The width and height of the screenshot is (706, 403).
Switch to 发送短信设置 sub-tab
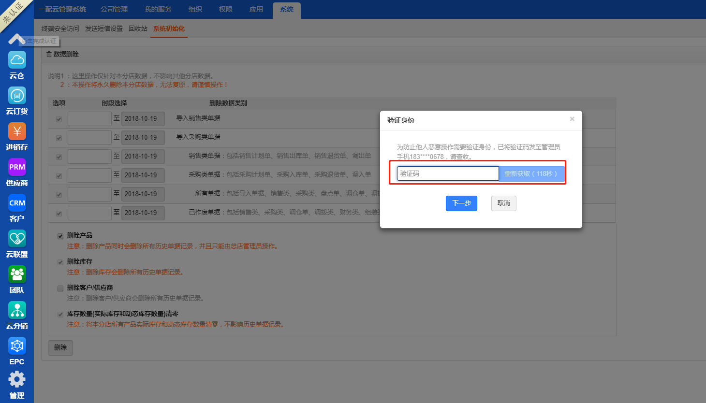click(104, 29)
